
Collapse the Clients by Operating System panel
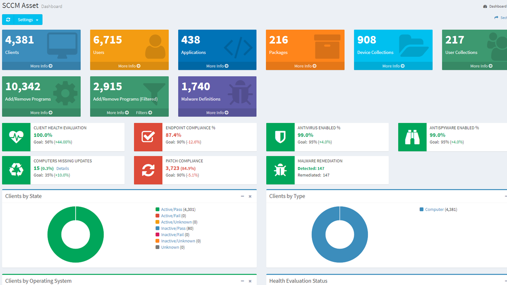pyautogui.click(x=242, y=281)
